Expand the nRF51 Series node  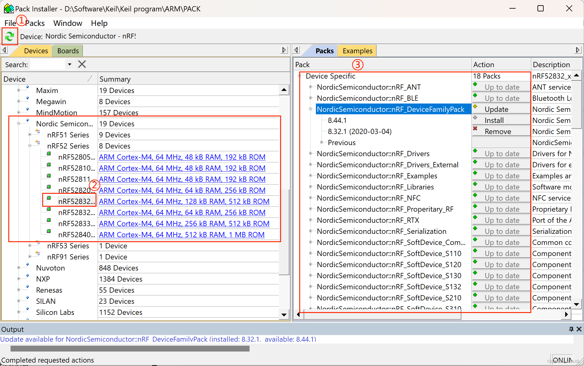(x=30, y=135)
